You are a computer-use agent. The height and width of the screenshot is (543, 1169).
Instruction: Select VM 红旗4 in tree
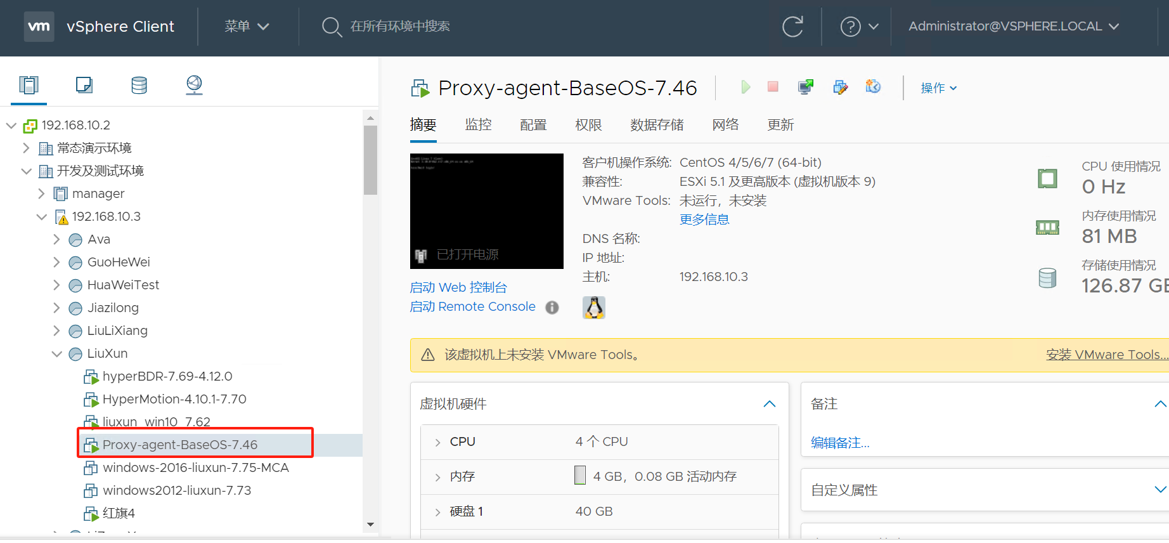point(119,513)
